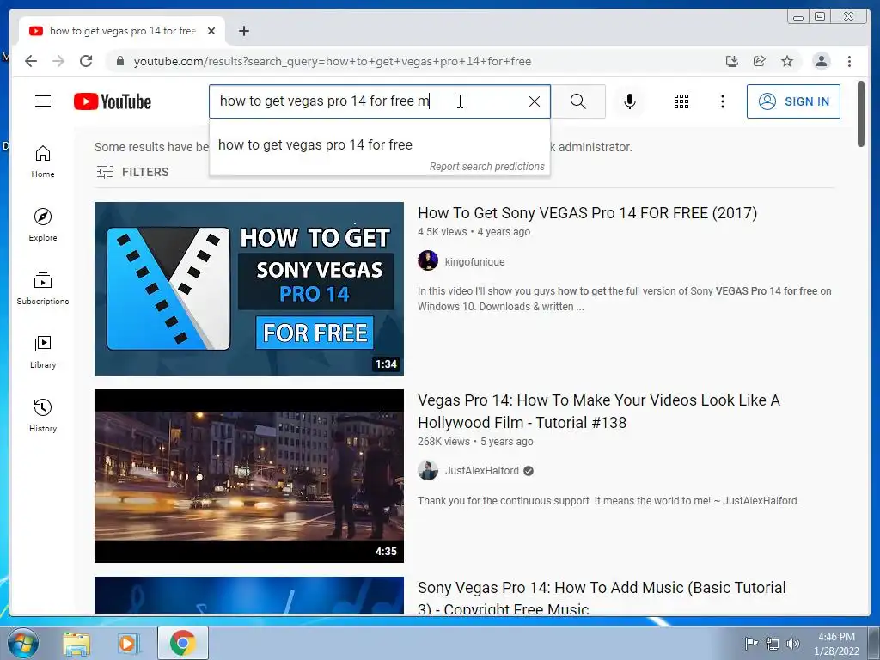Image resolution: width=880 pixels, height=660 pixels.
Task: Go back in Chrome
Action: tap(31, 61)
